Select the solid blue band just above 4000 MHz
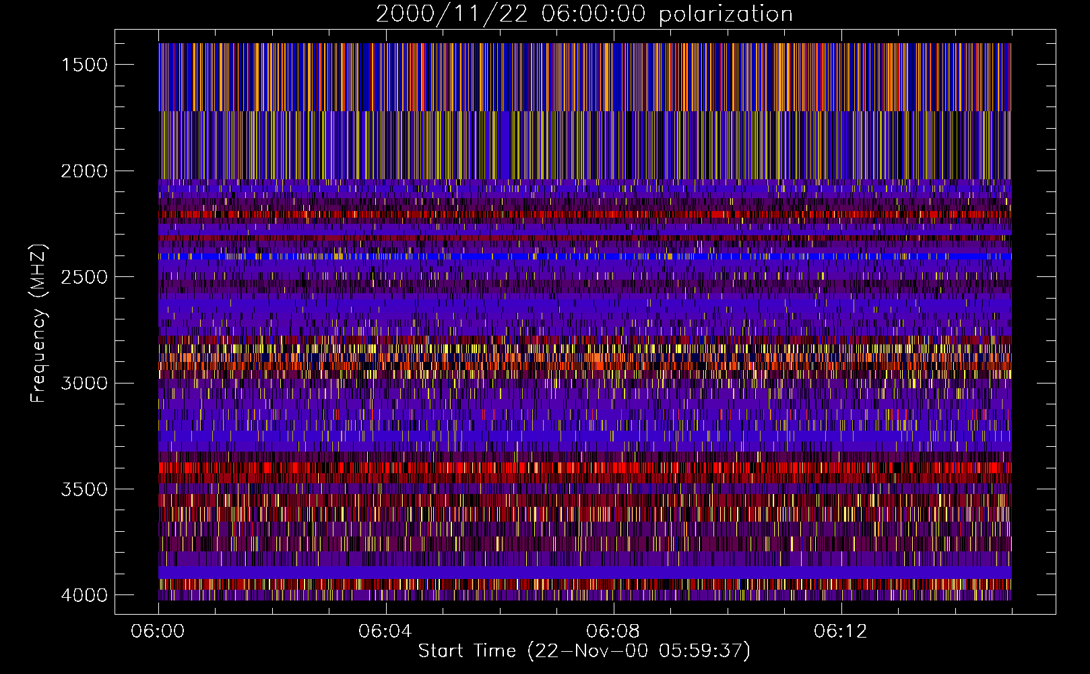 pos(585,572)
